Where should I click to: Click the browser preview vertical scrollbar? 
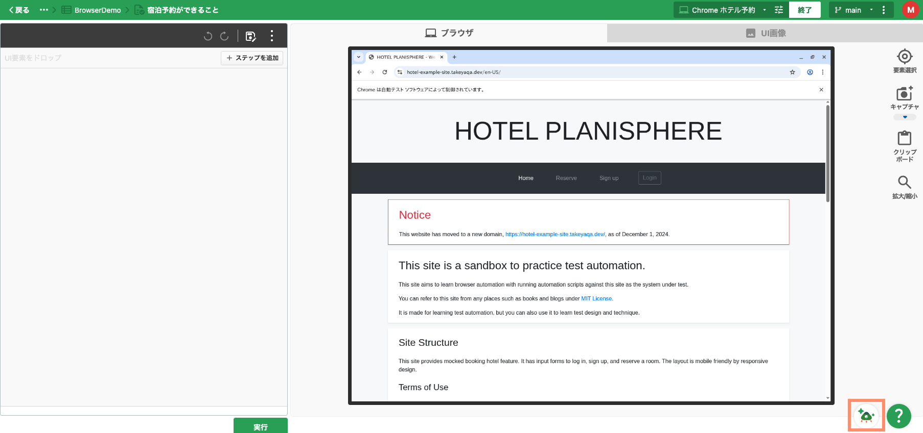(827, 153)
